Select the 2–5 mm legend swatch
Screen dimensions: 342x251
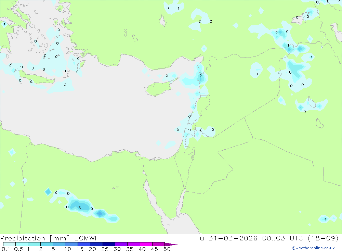pyautogui.click(x=47, y=244)
